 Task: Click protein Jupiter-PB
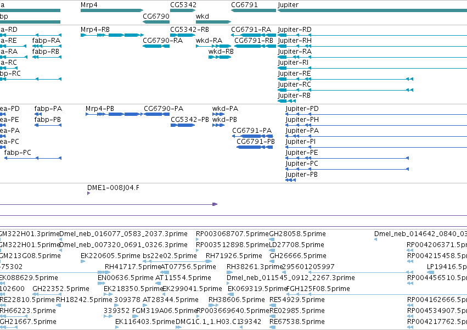pyautogui.click(x=301, y=175)
